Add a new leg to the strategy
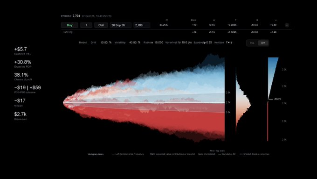The image size is (317, 179). pyautogui.click(x=68, y=32)
